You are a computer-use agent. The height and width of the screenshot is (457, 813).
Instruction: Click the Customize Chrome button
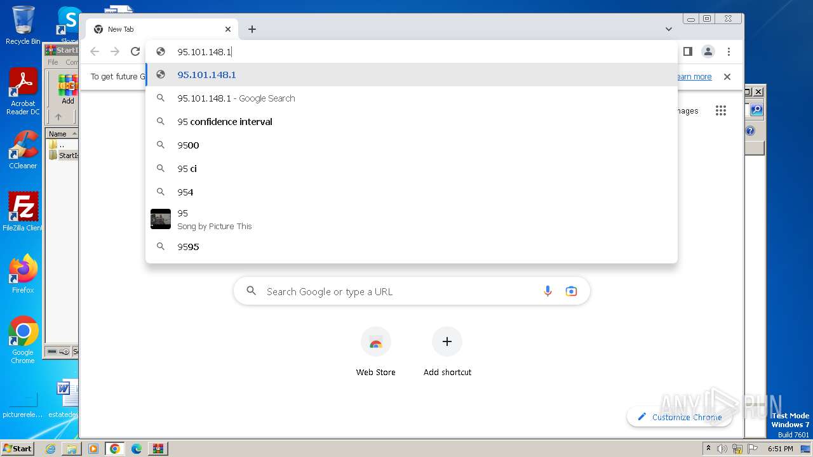click(679, 417)
